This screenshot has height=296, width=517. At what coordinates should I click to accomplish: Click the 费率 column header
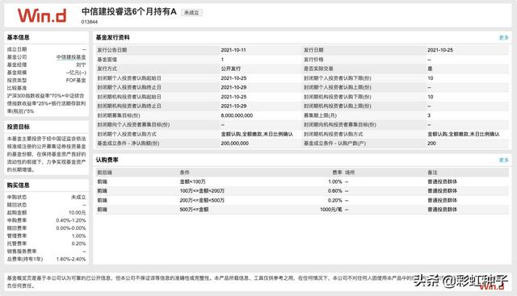(338, 173)
